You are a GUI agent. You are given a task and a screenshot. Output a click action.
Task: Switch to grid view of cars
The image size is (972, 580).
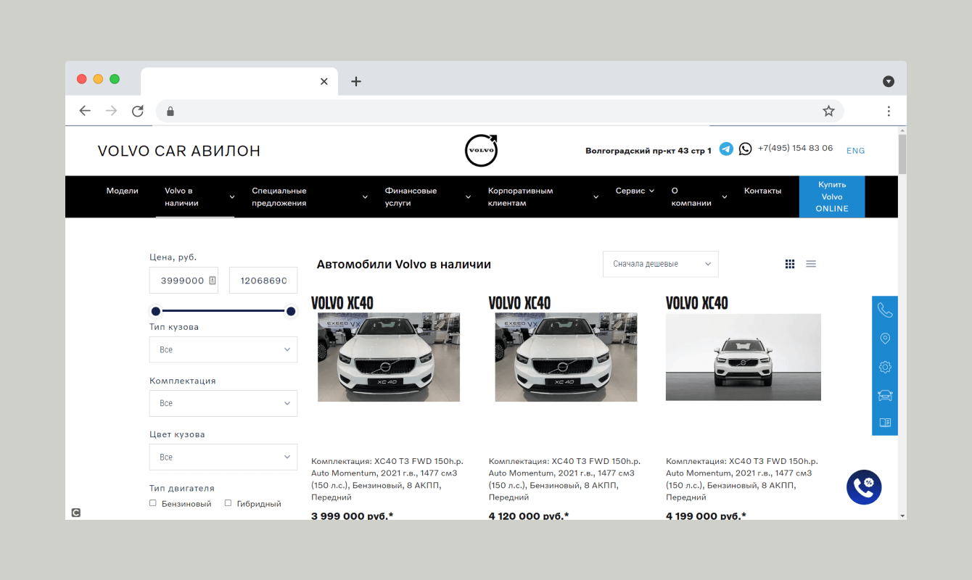(x=790, y=264)
